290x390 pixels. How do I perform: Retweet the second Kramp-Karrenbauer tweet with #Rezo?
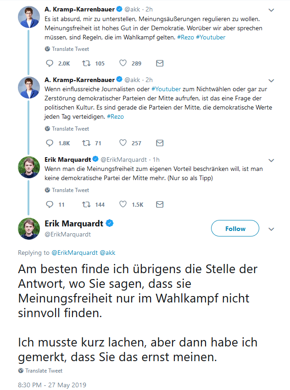coord(85,143)
